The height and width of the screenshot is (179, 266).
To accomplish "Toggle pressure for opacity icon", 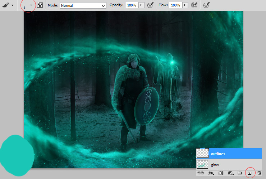I will [150, 5].
